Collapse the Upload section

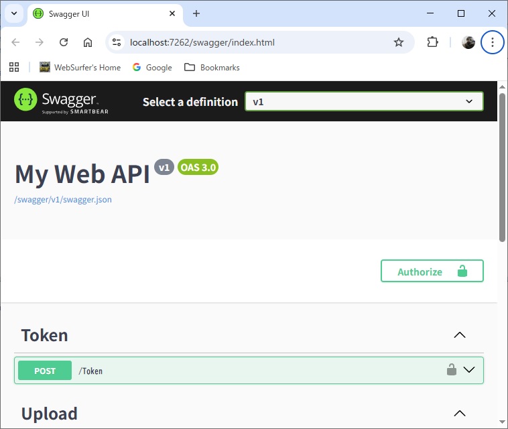(x=459, y=414)
